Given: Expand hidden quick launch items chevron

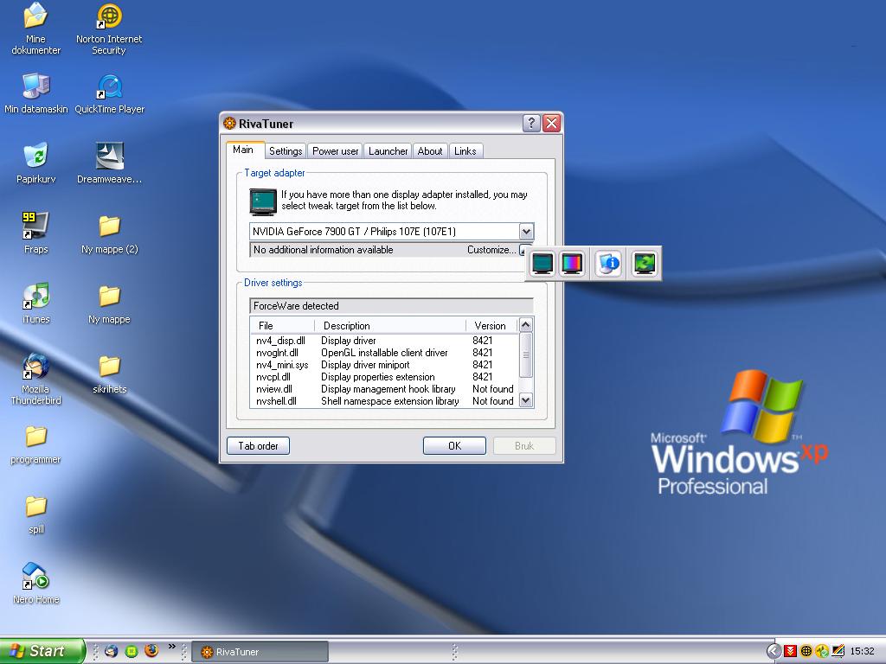Looking at the screenshot, I should tap(172, 646).
